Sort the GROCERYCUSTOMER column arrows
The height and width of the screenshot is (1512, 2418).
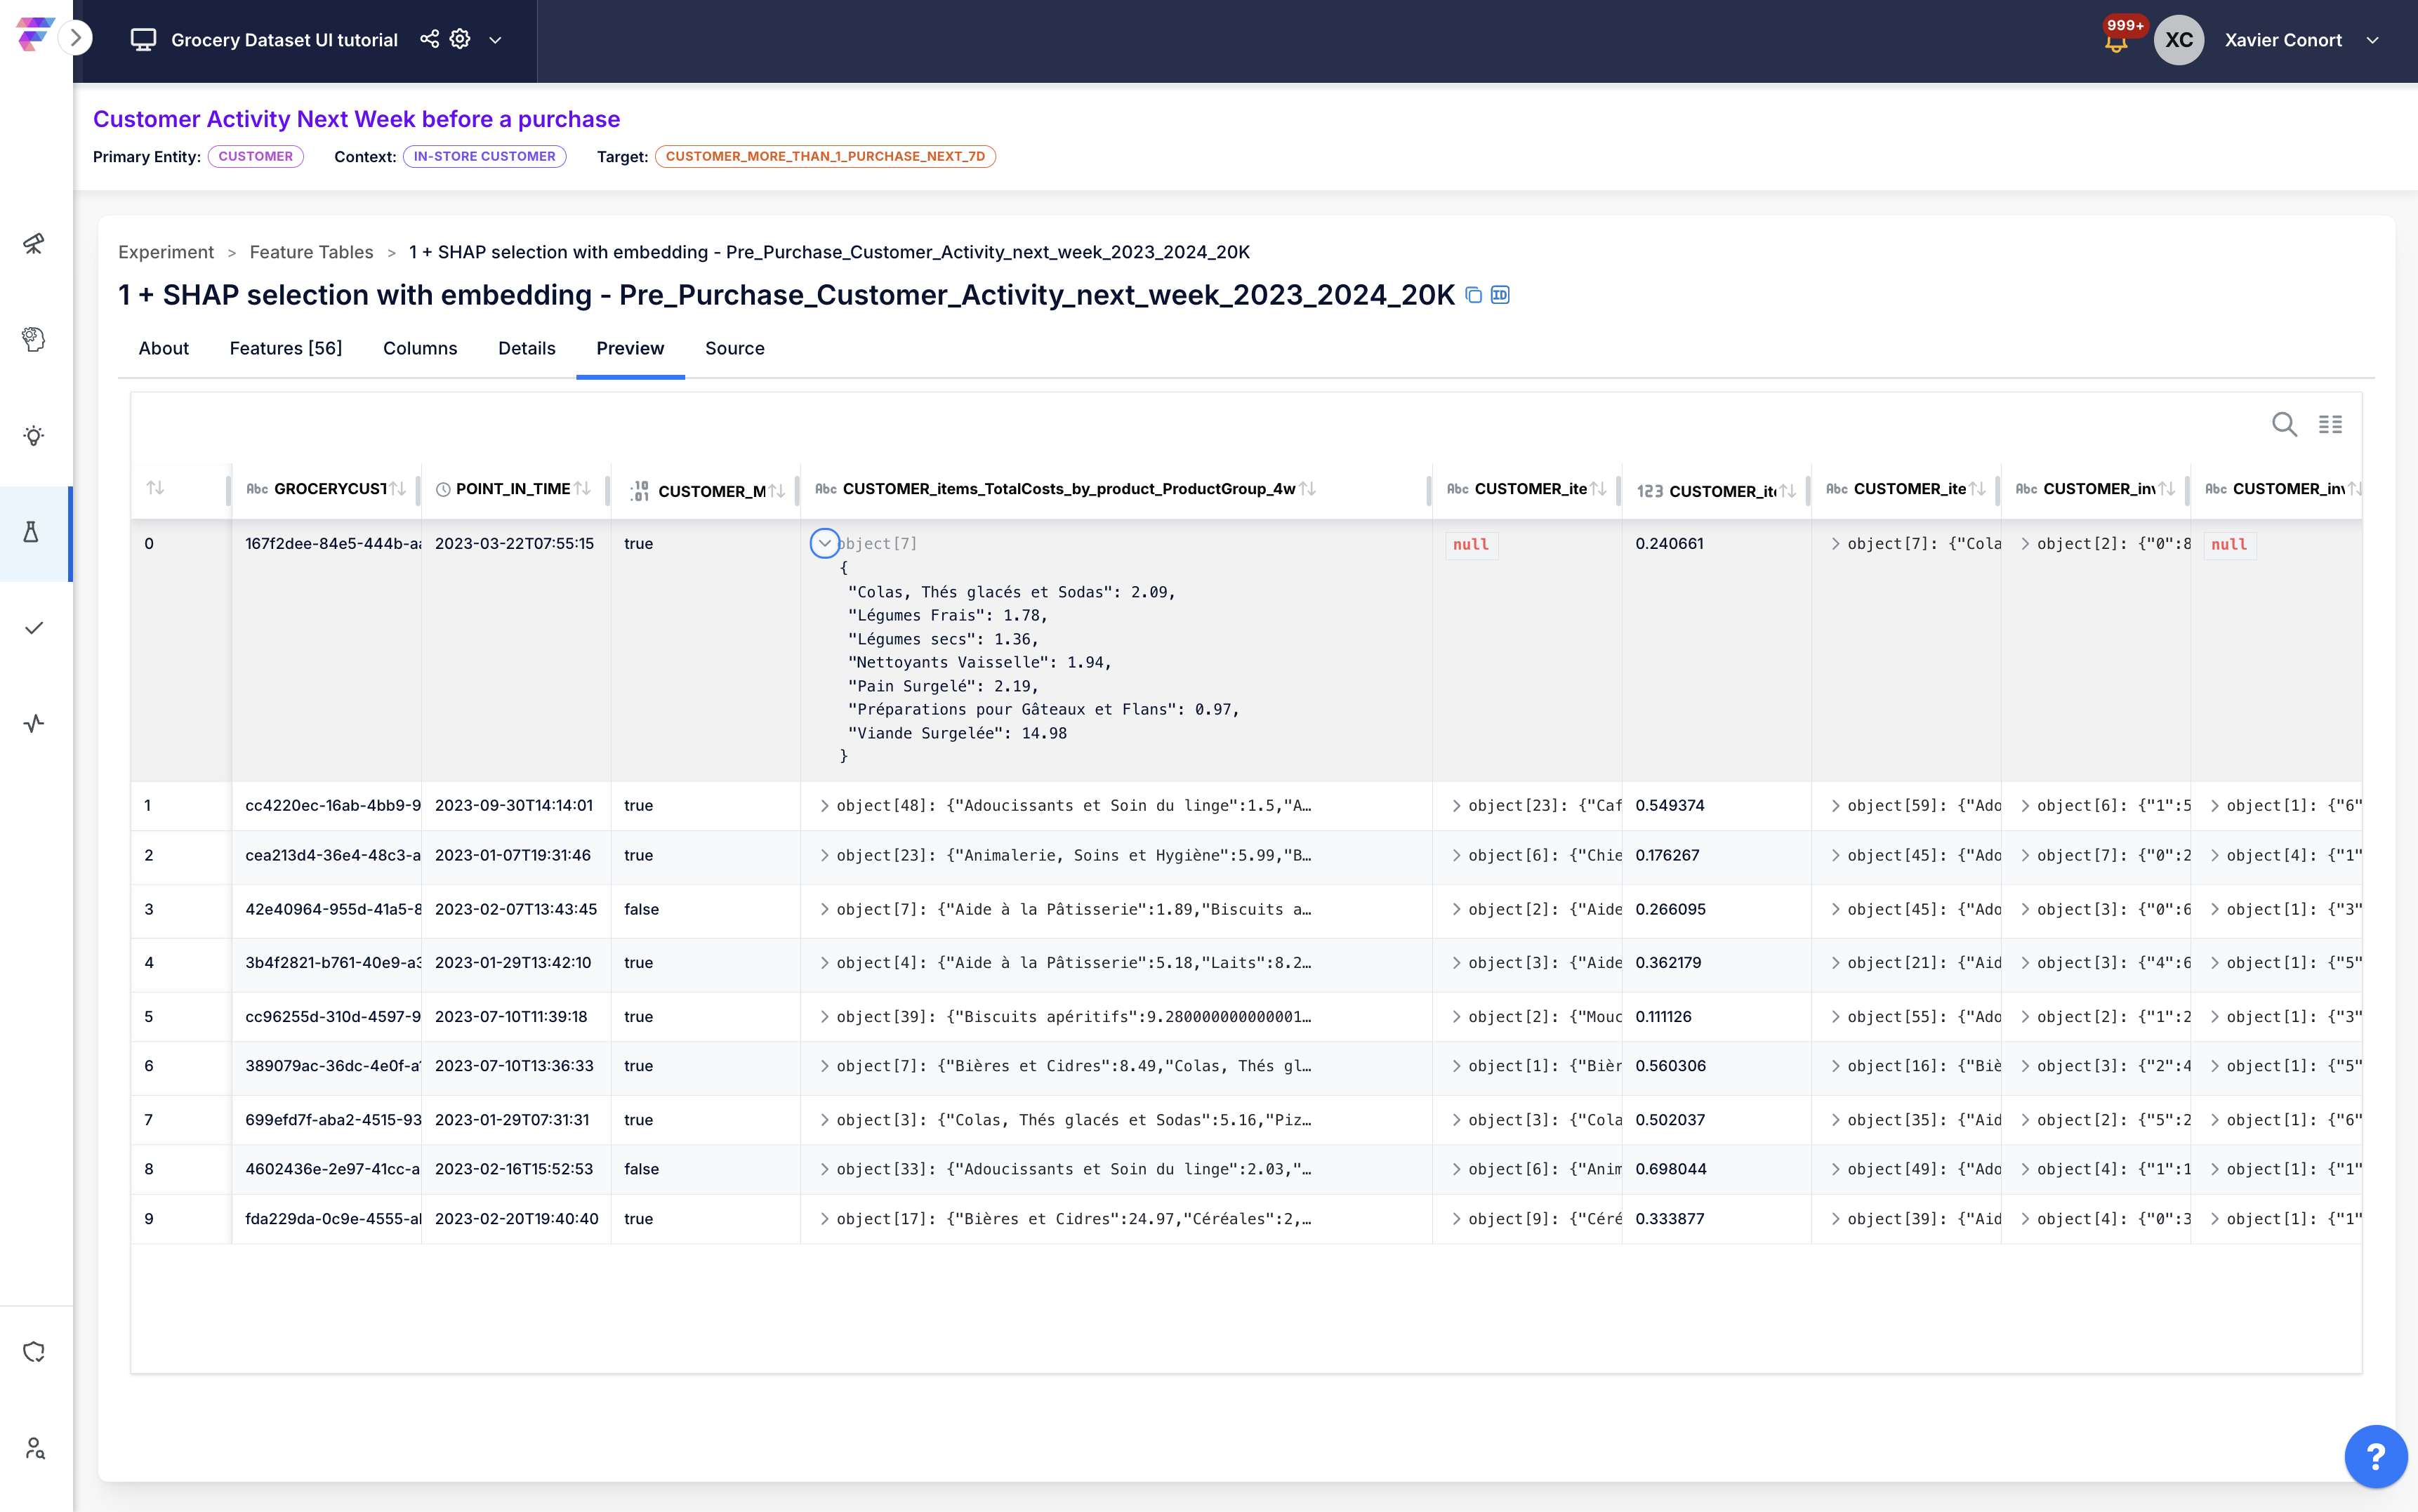tap(398, 489)
